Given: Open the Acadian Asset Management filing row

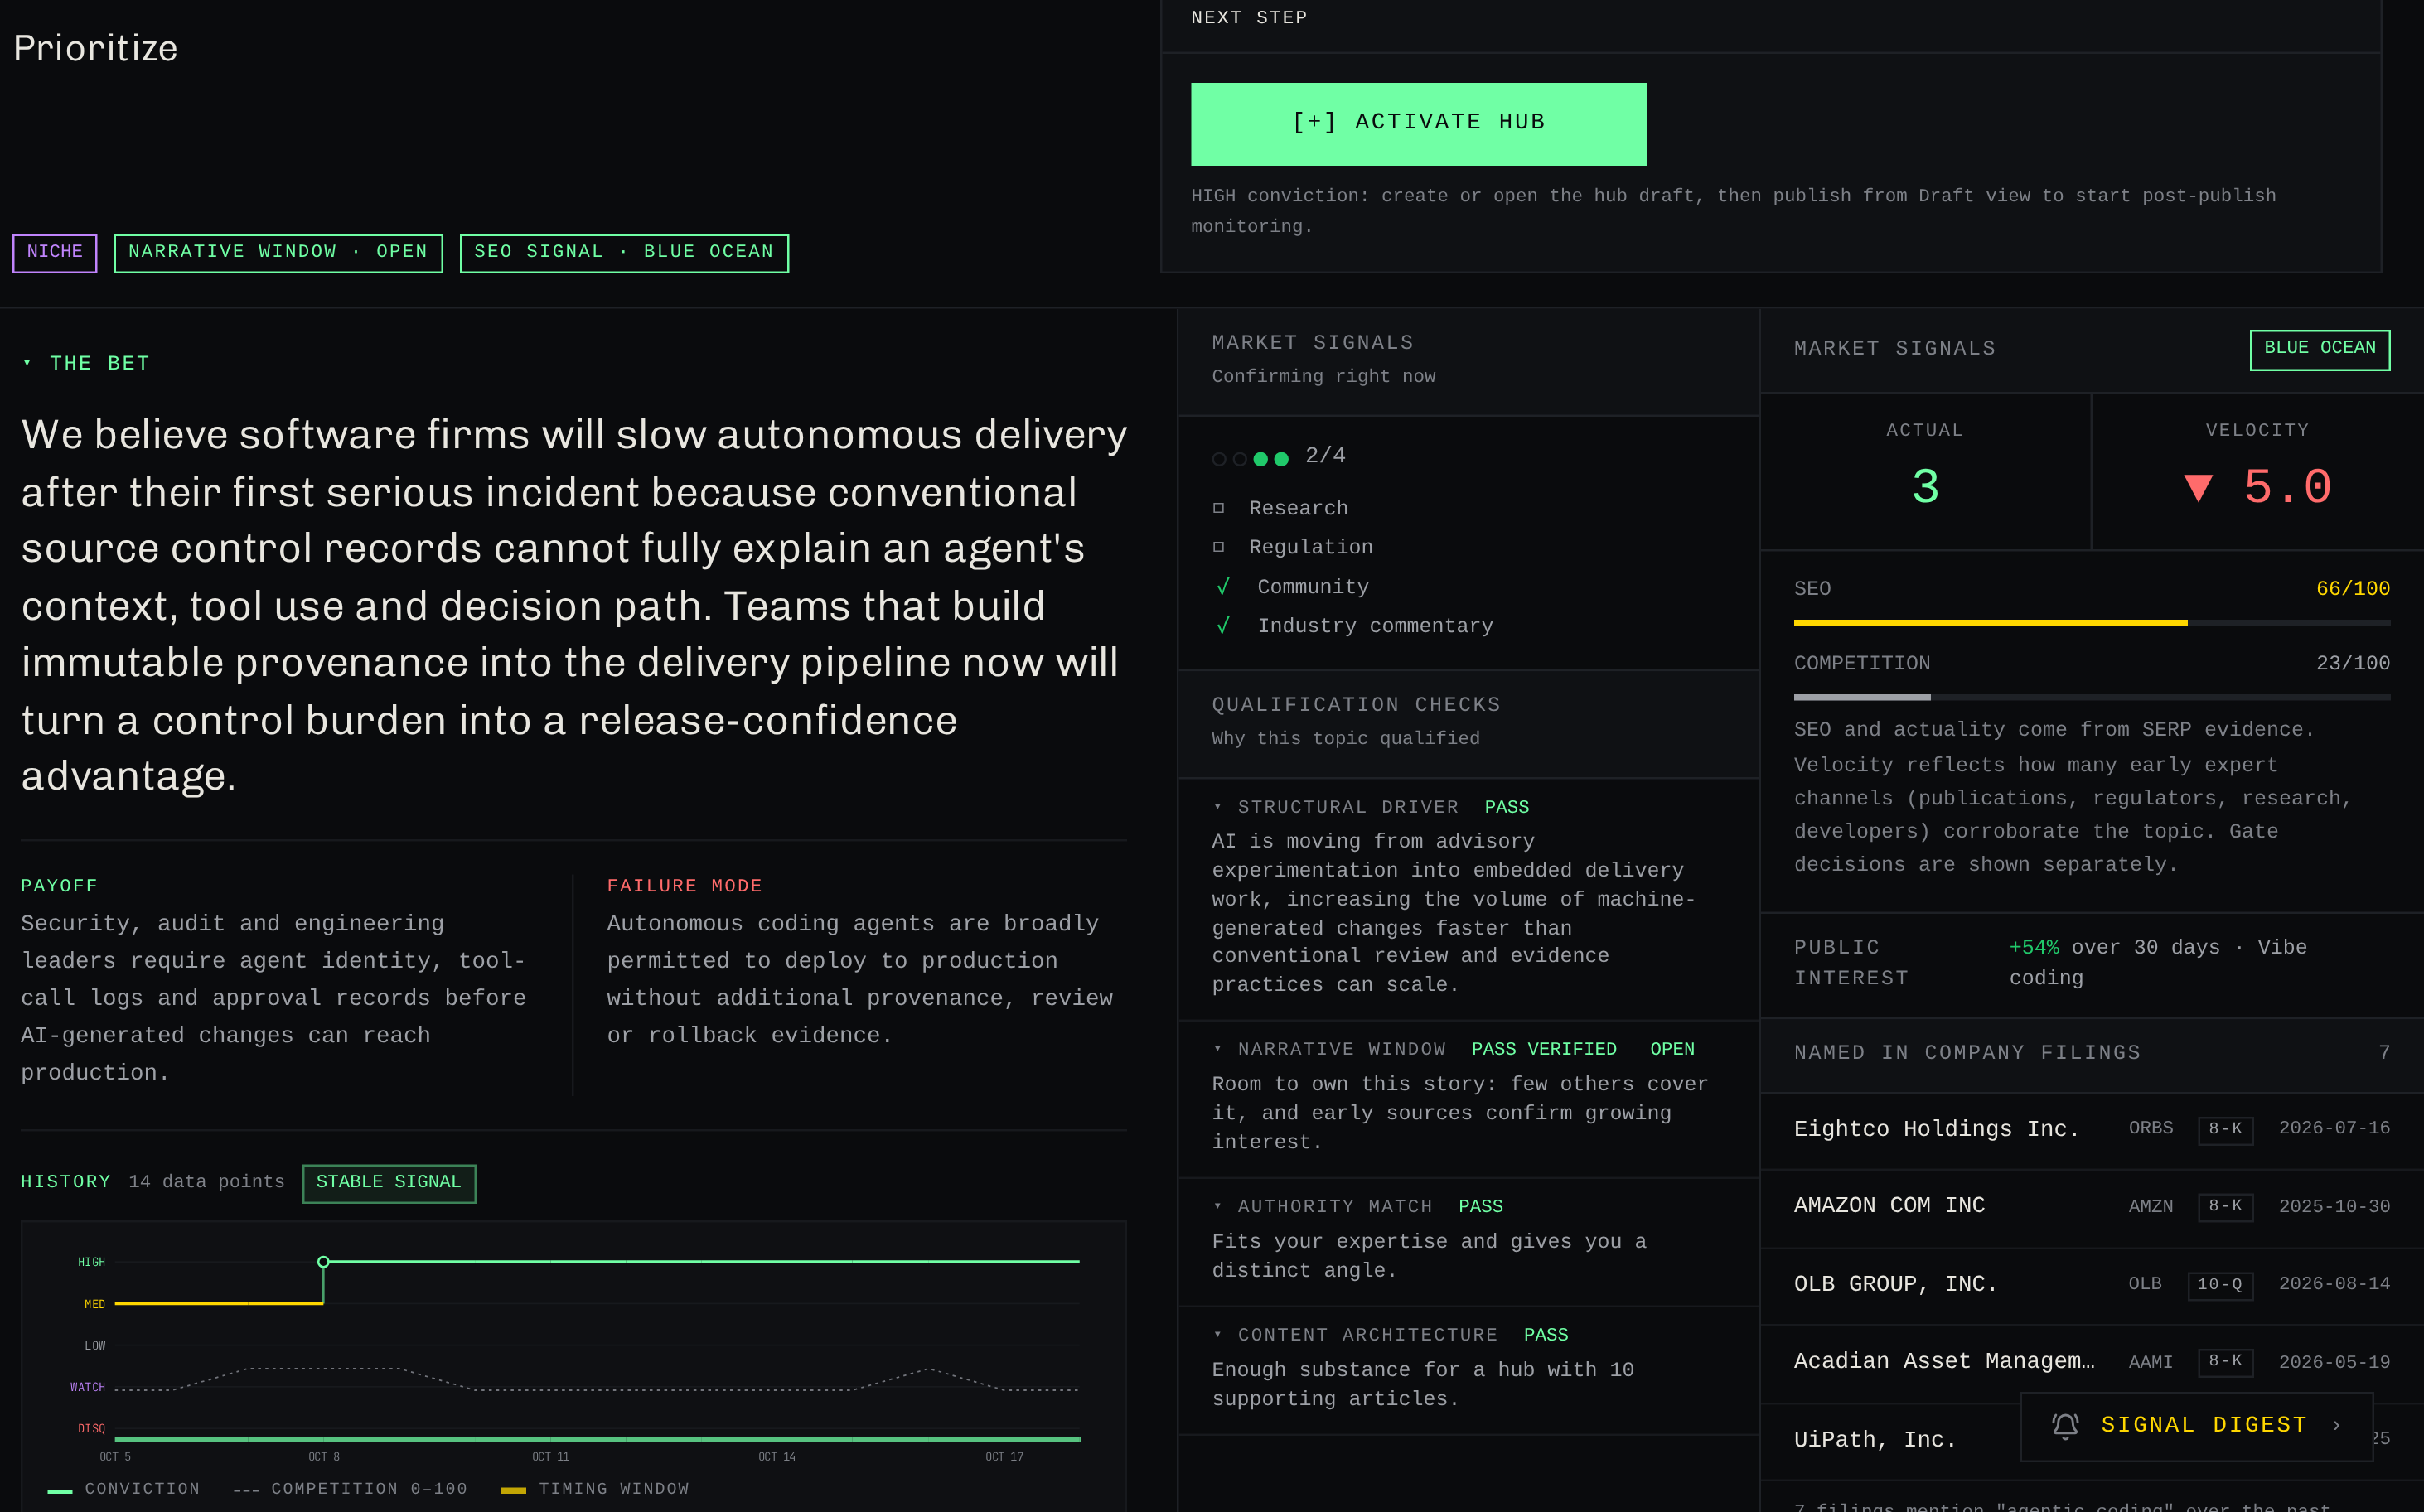Looking at the screenshot, I should click(2092, 1363).
